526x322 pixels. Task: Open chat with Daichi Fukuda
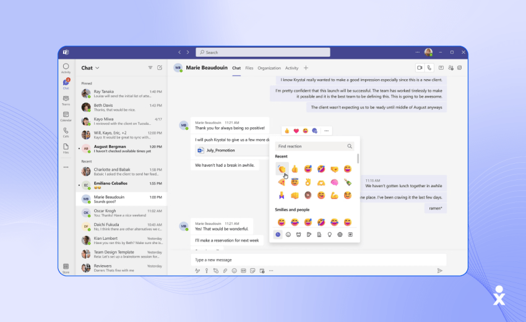pos(121,226)
